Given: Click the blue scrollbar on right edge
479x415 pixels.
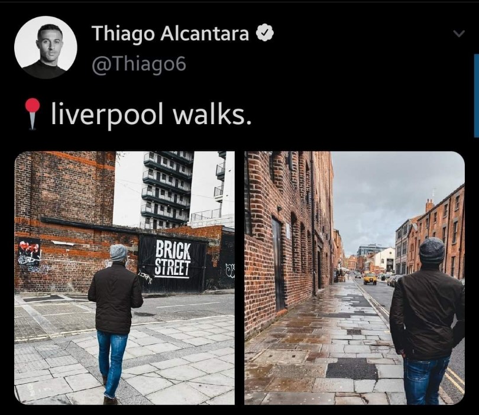Looking at the screenshot, I should [x=477, y=96].
